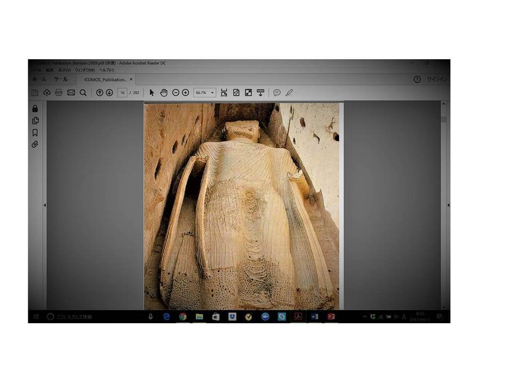Zoom out with the minus circle button
Screen dimensions: 512x384
pos(175,93)
